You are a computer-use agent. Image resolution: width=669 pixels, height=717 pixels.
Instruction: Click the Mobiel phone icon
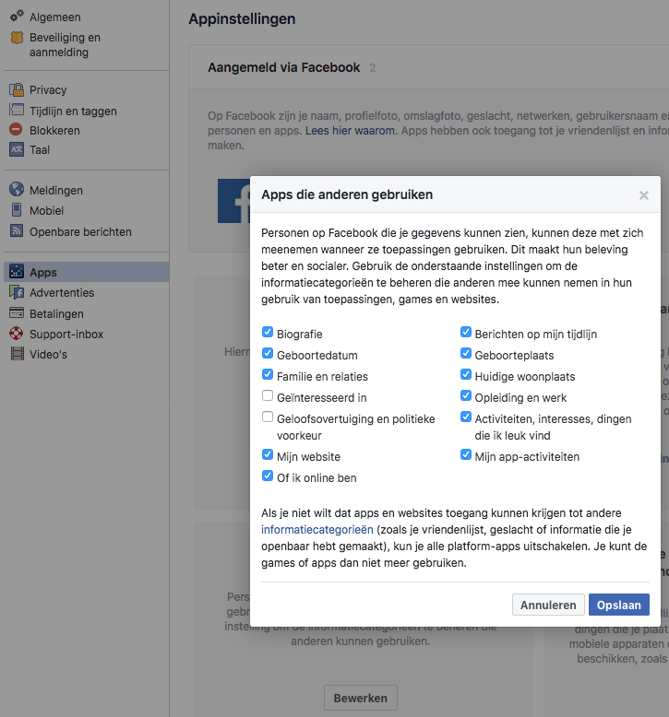pyautogui.click(x=17, y=211)
